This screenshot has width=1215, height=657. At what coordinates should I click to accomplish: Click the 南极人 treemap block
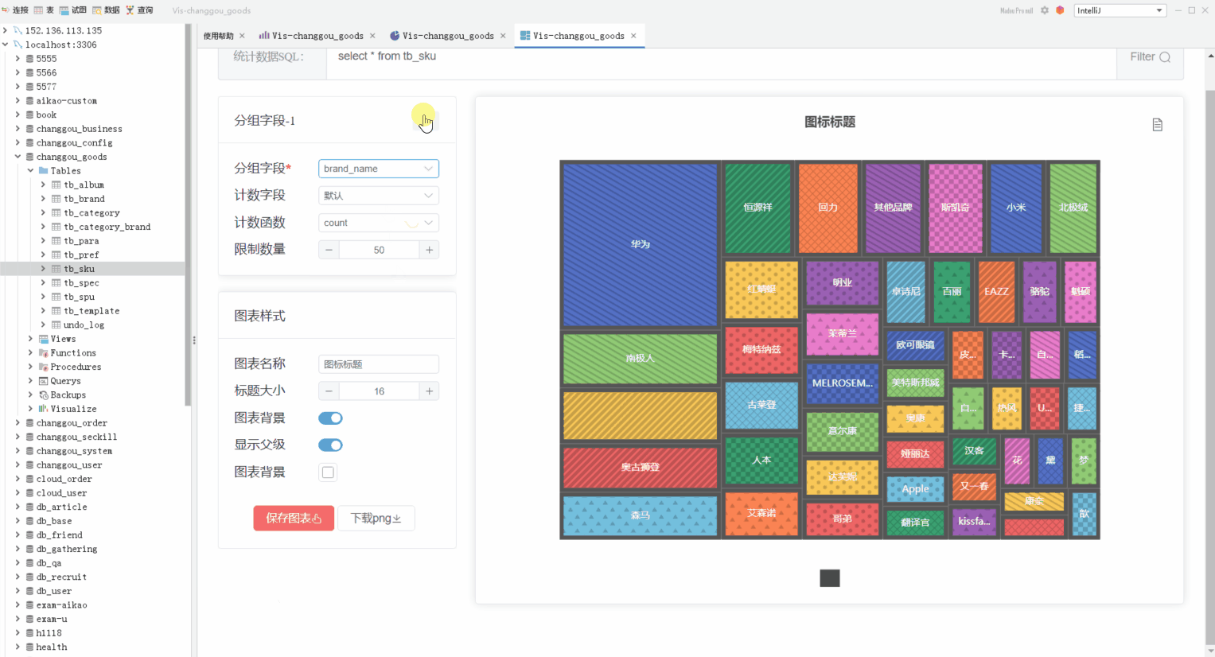641,359
